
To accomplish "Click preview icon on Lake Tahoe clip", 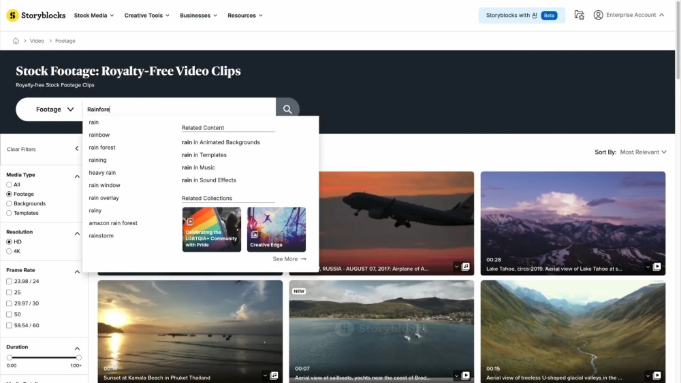I will click(x=657, y=266).
